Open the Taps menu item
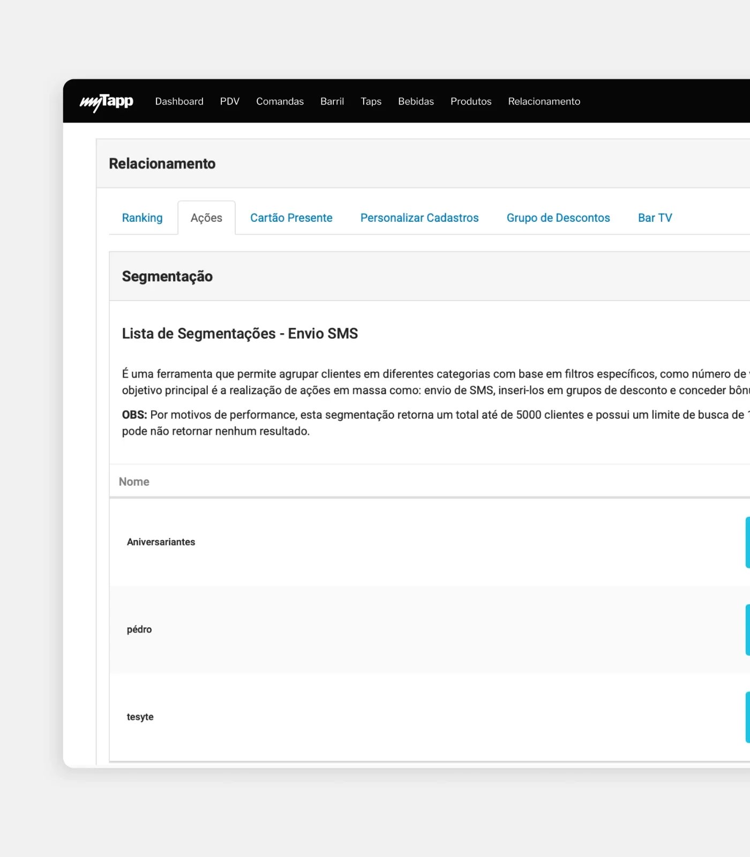The height and width of the screenshot is (857, 750). 371,101
